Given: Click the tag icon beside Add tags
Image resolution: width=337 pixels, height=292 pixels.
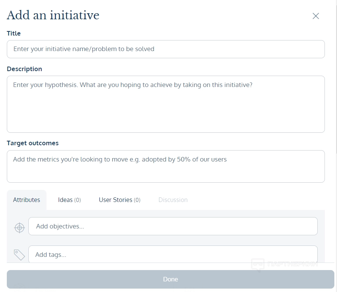Looking at the screenshot, I should tap(19, 255).
